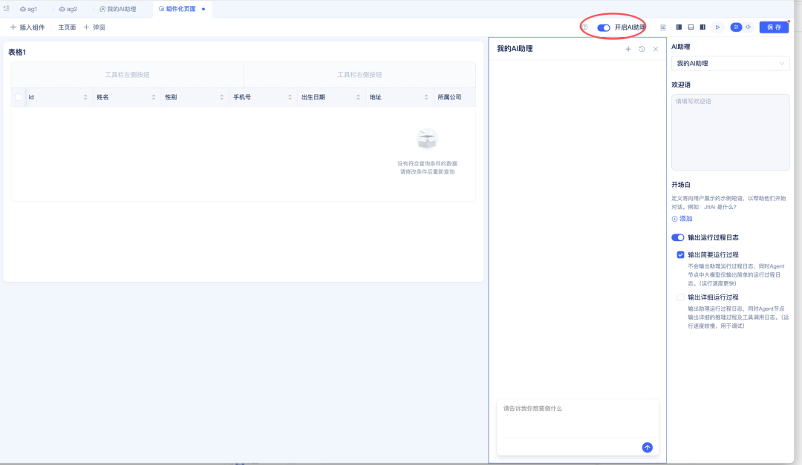
Task: Sort table by id column
Action: pos(85,97)
